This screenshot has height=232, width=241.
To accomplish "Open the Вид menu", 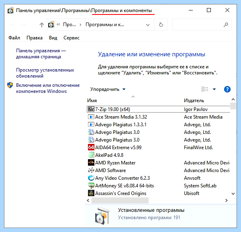I will [x=53, y=38].
